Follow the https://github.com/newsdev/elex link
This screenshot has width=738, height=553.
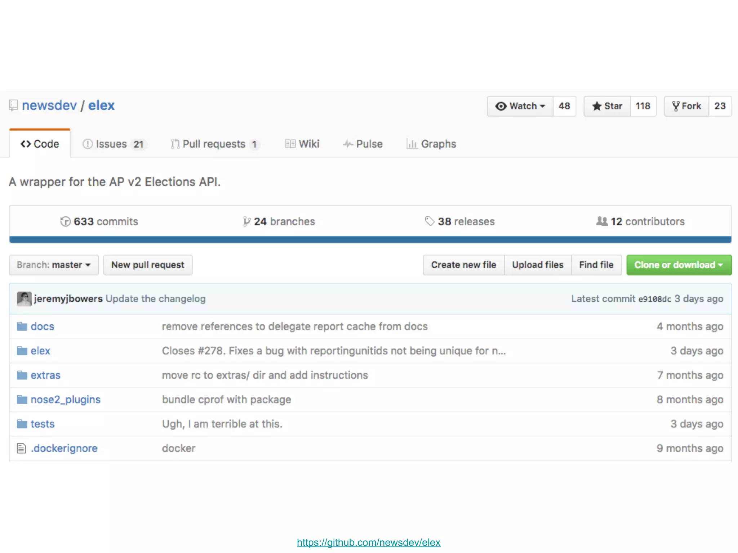369,543
